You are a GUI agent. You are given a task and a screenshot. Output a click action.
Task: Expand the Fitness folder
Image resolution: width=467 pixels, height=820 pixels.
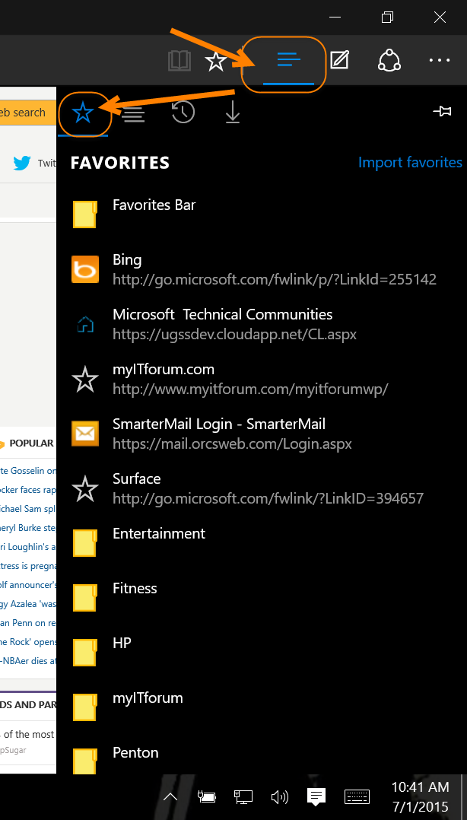(135, 589)
